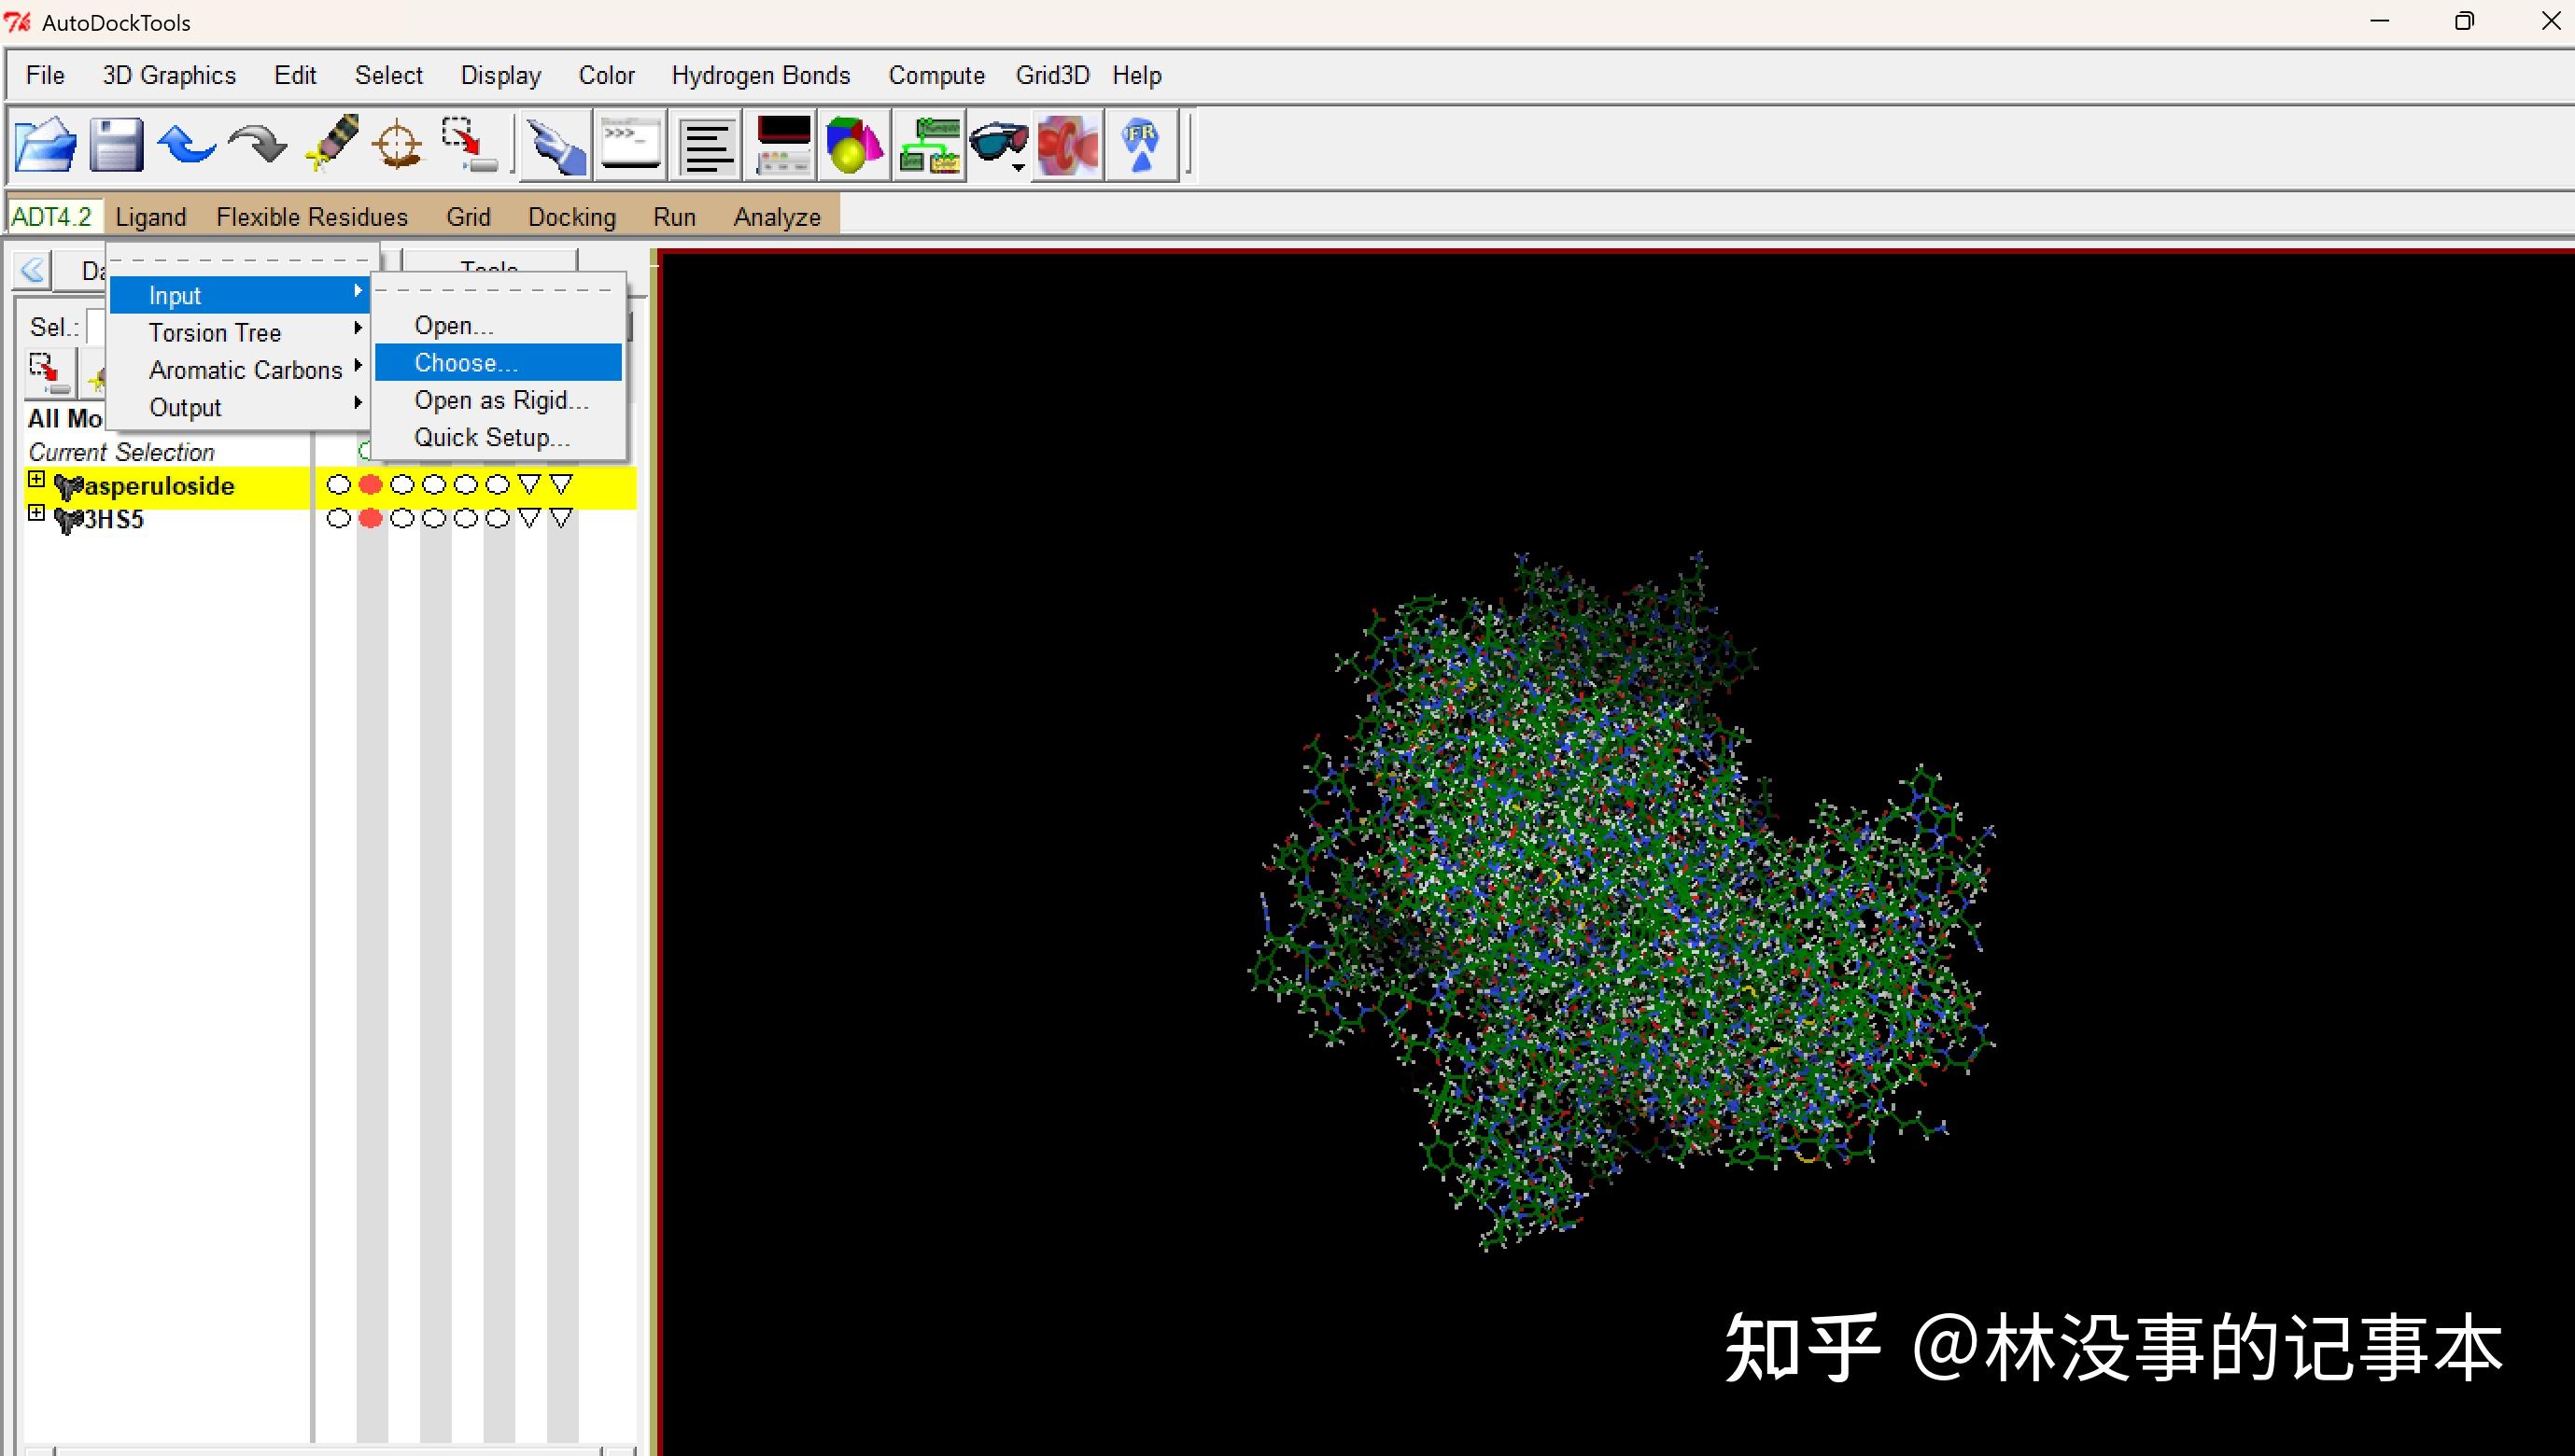
Task: Click the FR rocket icon
Action: [x=1141, y=146]
